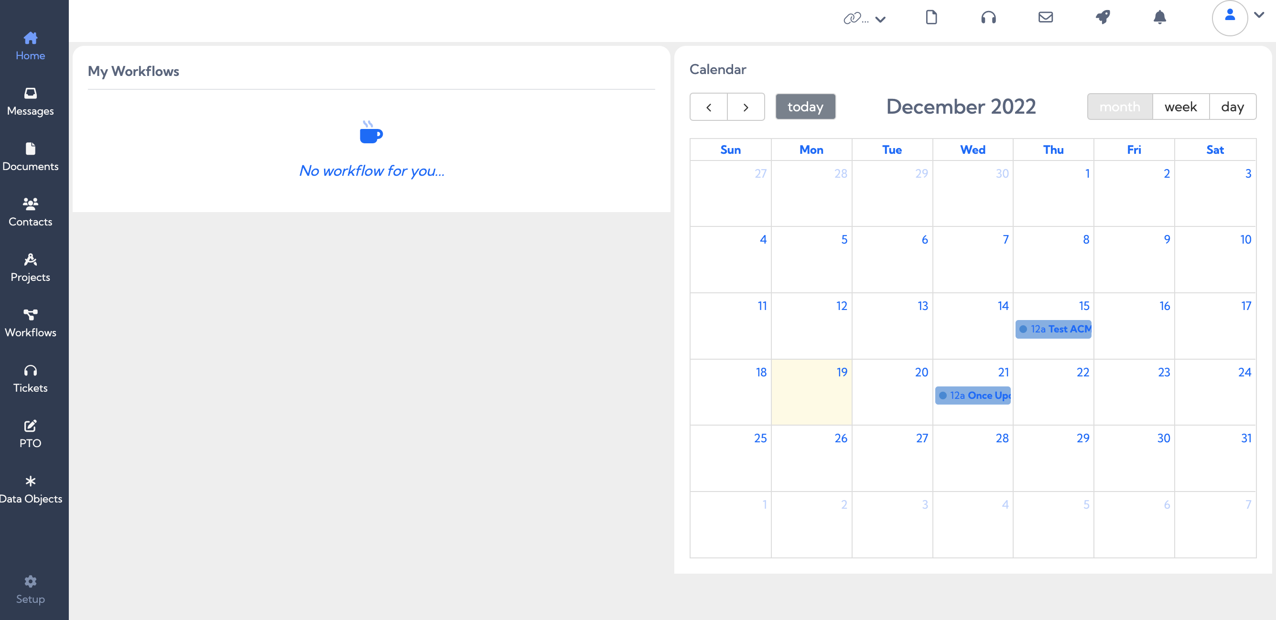Viewport: 1276px width, 620px height.
Task: Open Messages from the sidebar
Action: pyautogui.click(x=30, y=102)
